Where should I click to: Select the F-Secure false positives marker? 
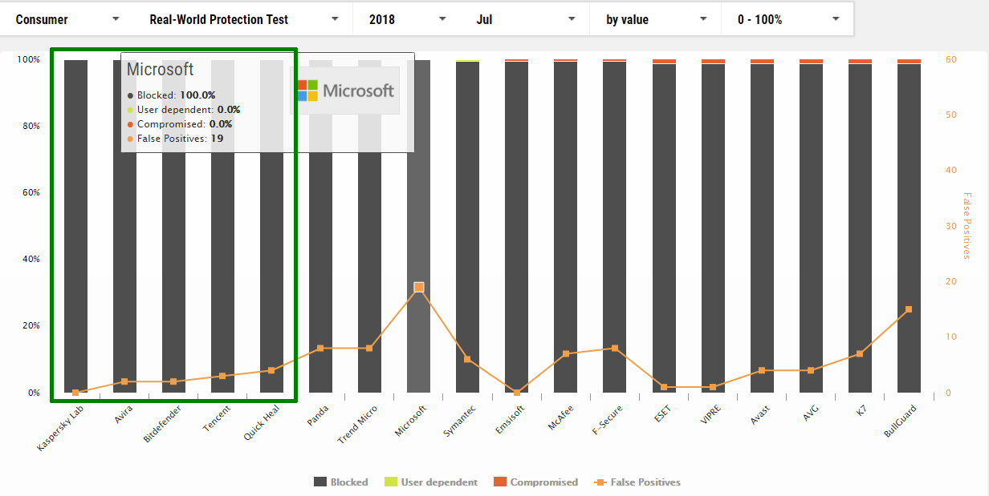615,349
